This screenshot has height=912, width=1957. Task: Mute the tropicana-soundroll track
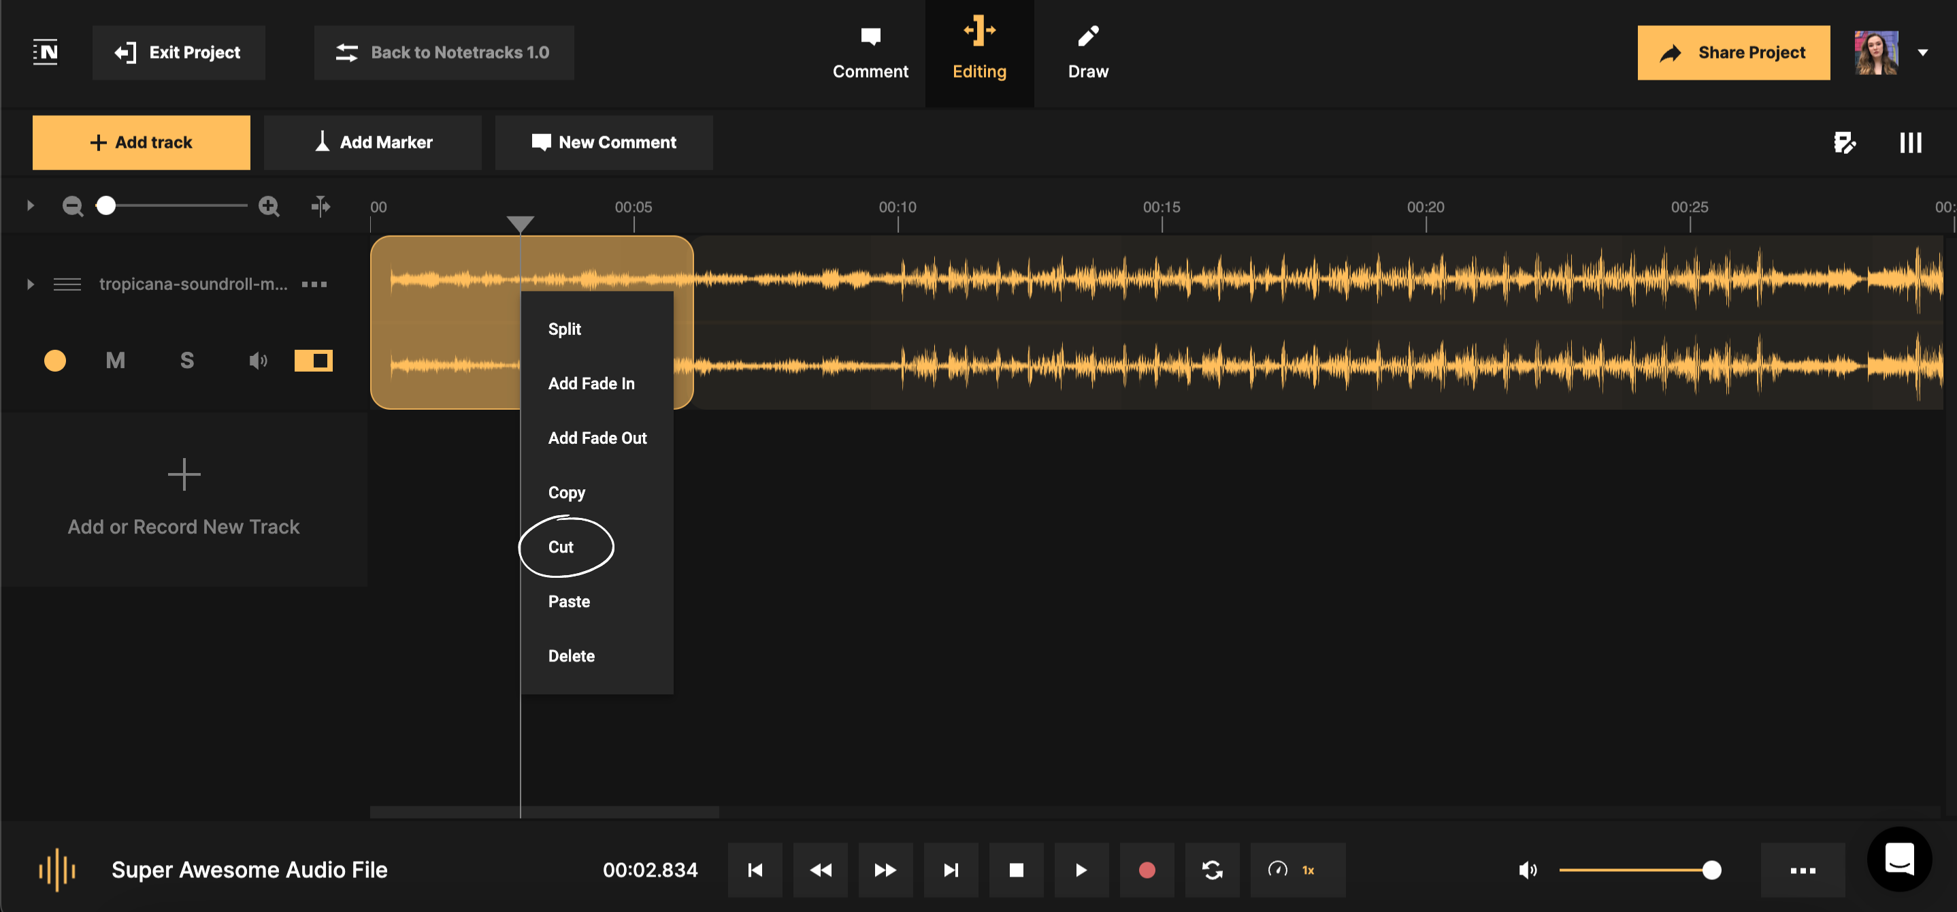(116, 360)
